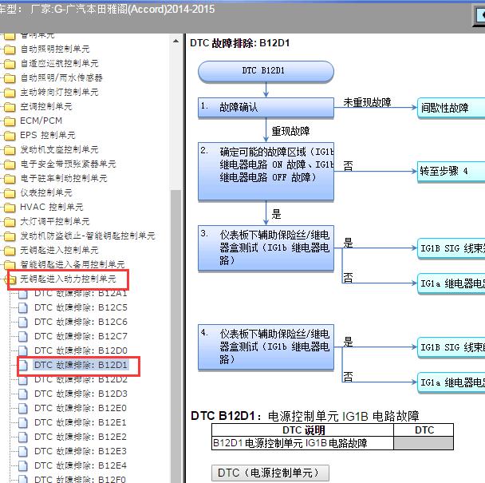
Task: Open step 3 仪表板下辅助保险丝 test box
Action: (x=266, y=248)
